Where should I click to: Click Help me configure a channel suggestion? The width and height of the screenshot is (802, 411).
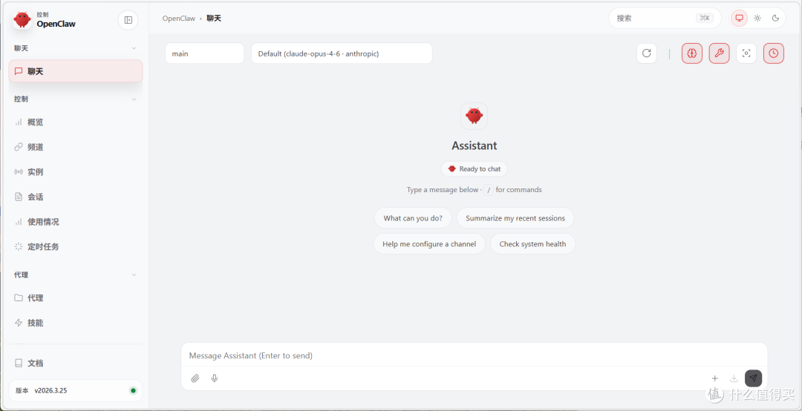pyautogui.click(x=429, y=244)
